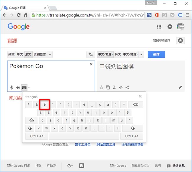Open the phrasebook star button at top right

pyautogui.click(x=180, y=40)
